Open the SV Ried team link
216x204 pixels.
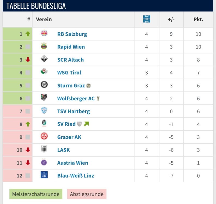click(x=66, y=124)
